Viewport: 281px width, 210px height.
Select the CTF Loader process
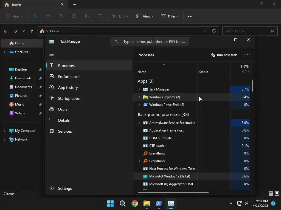coord(192,146)
